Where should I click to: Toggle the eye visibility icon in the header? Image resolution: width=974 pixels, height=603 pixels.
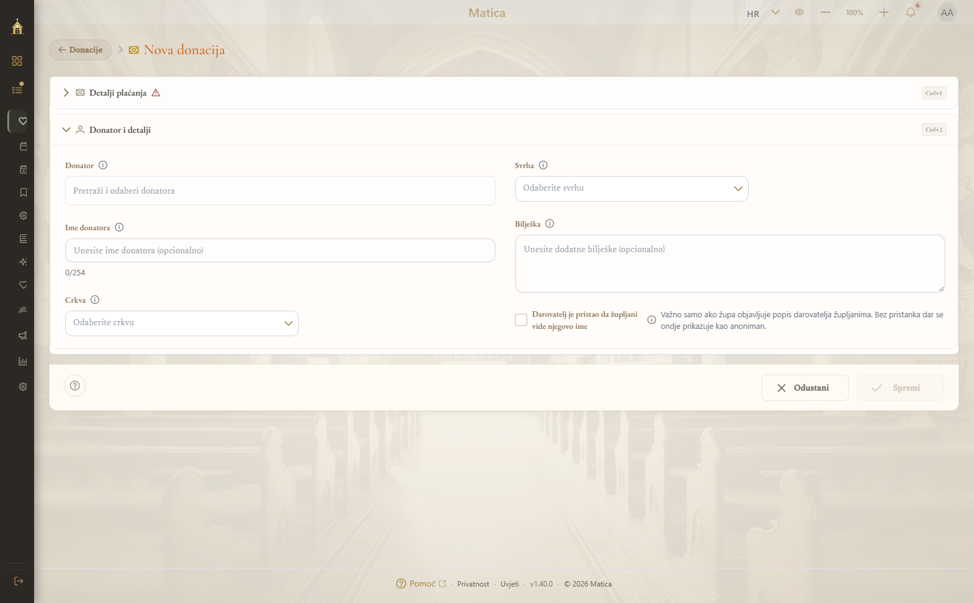(x=799, y=12)
